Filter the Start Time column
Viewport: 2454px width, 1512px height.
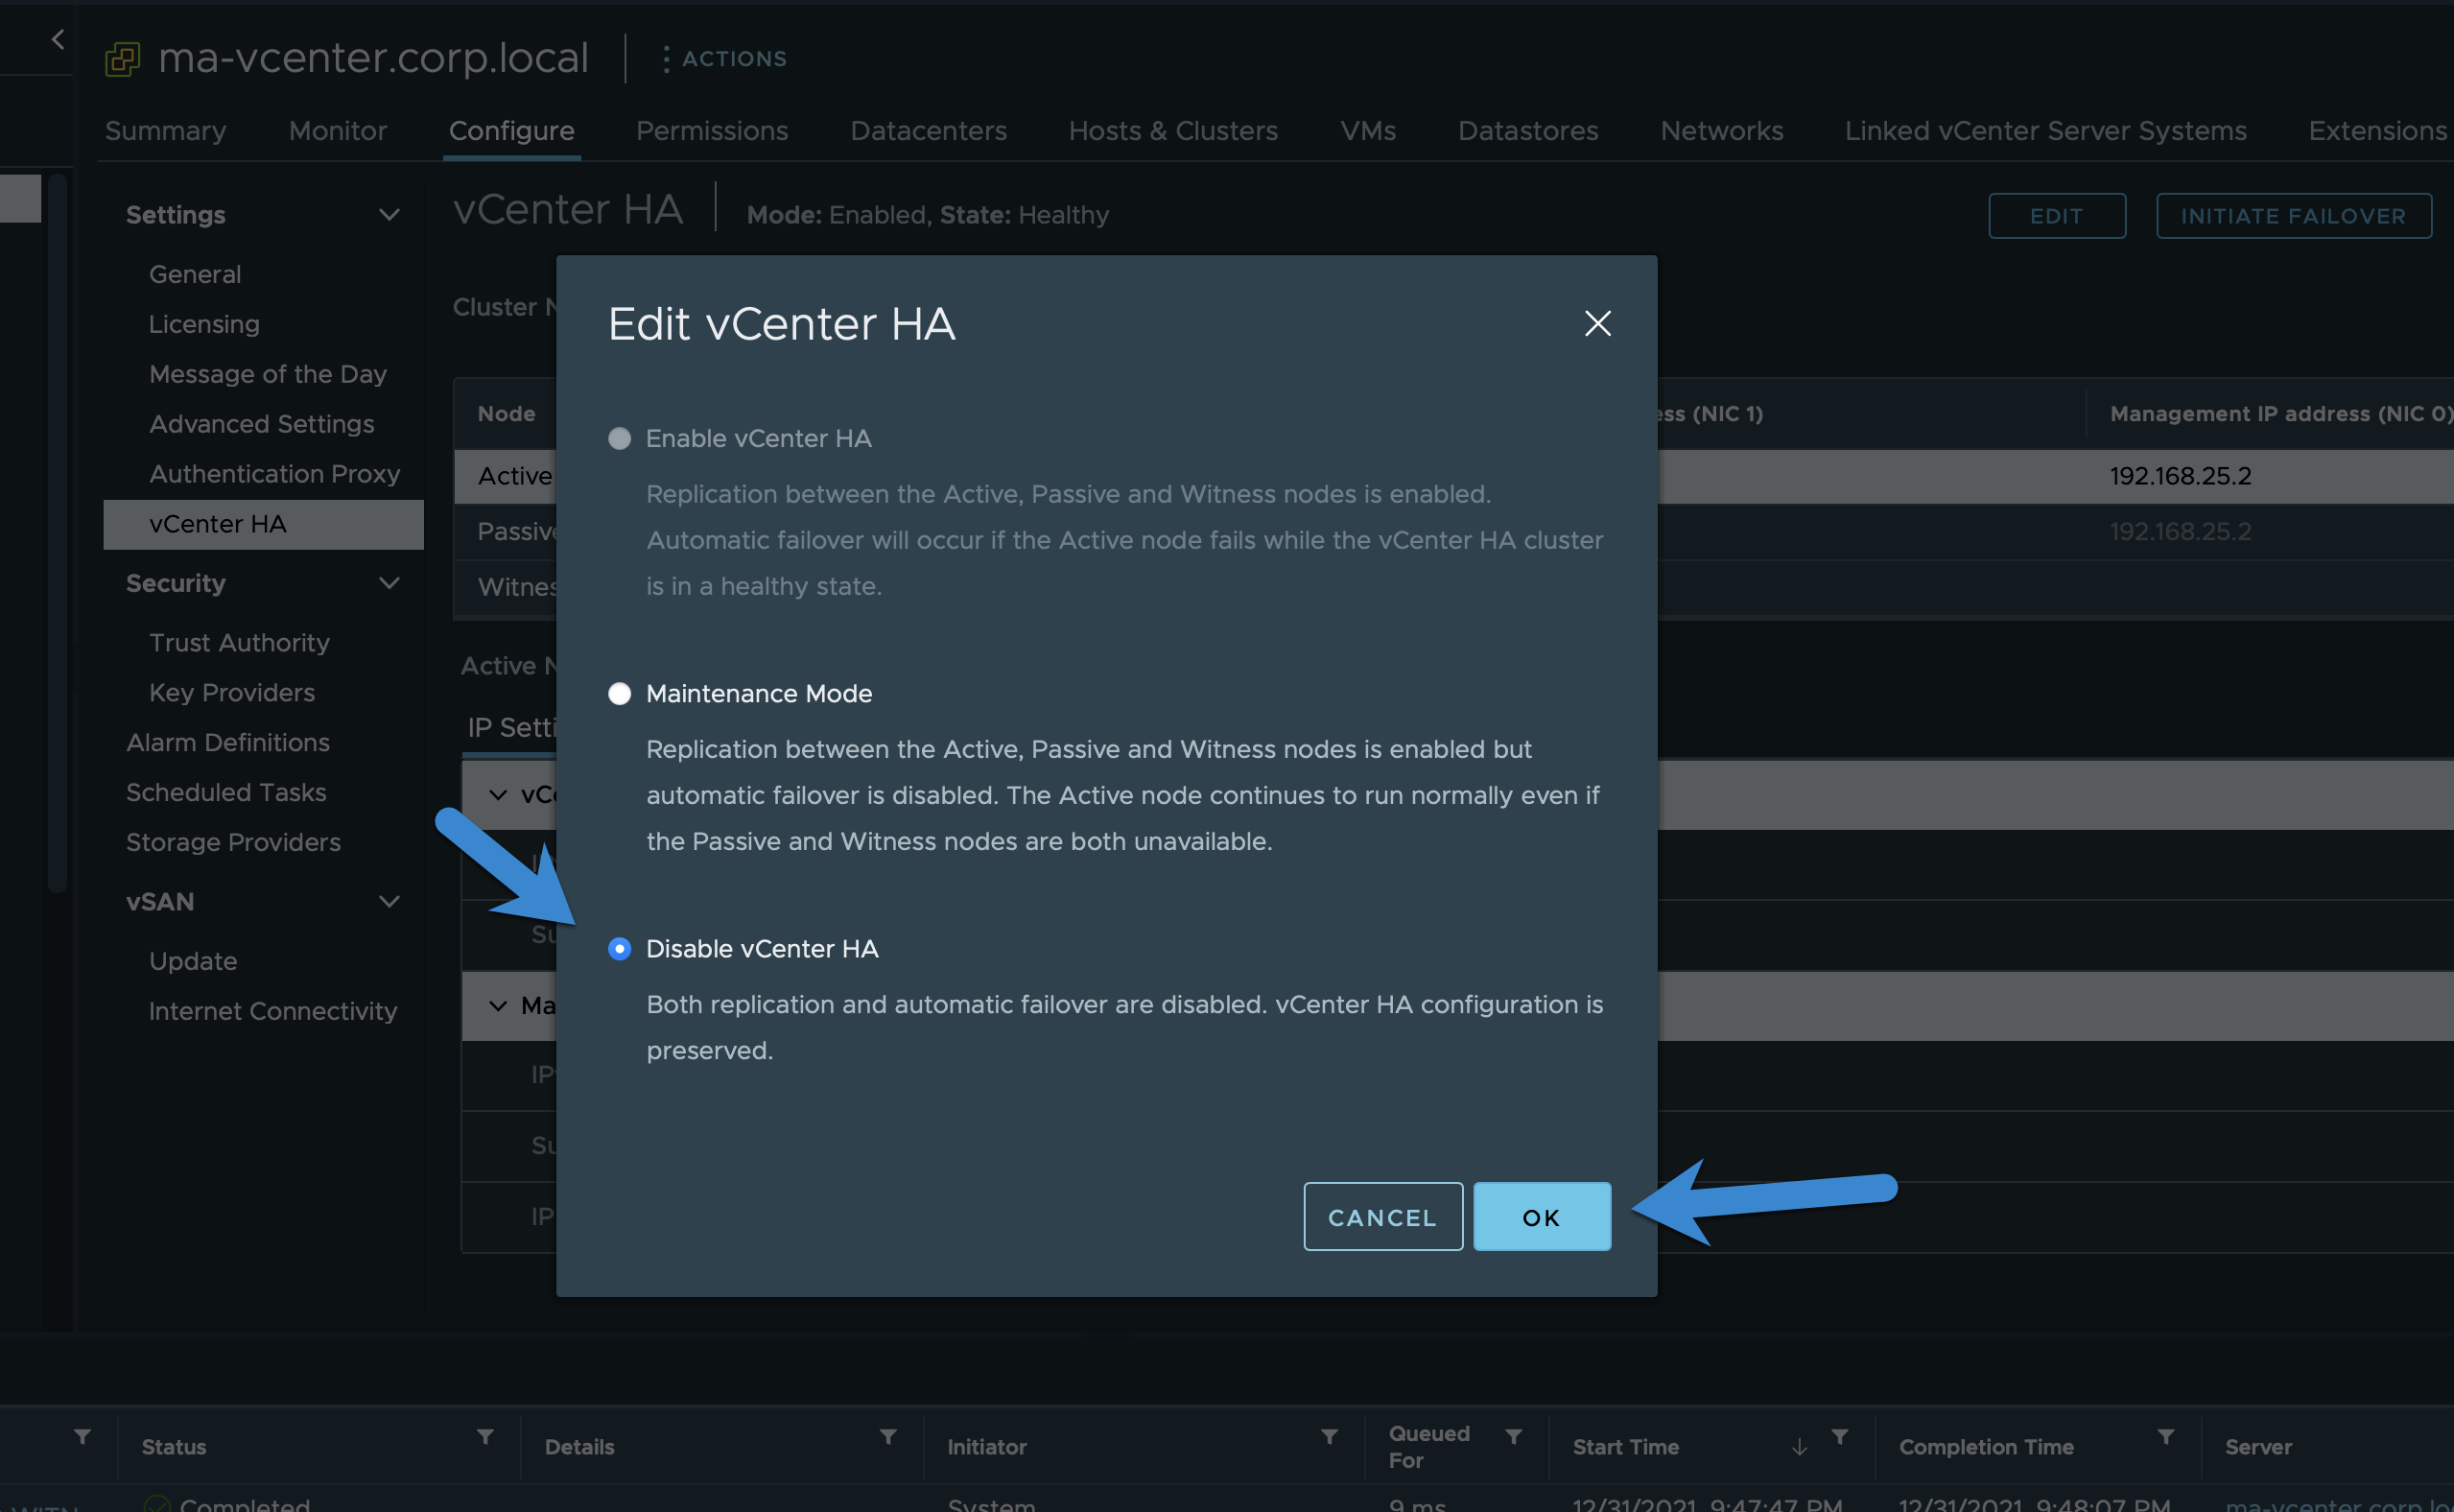tap(1839, 1437)
